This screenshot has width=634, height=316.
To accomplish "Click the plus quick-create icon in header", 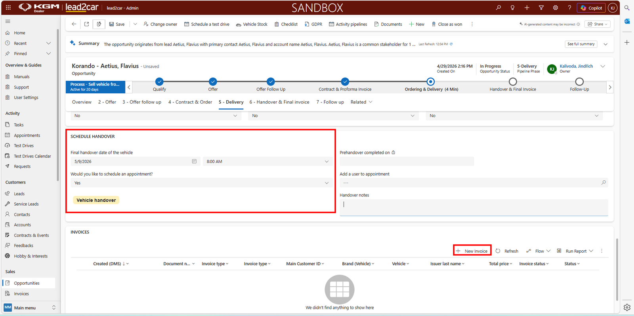I will pyautogui.click(x=527, y=8).
